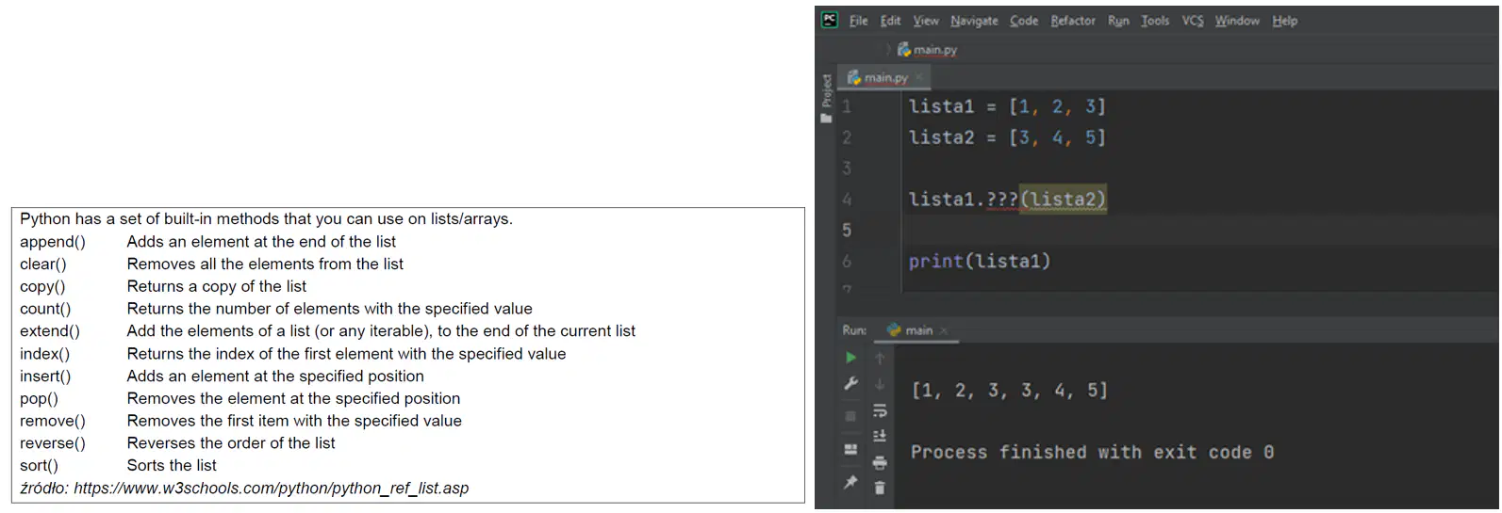This screenshot has width=1502, height=513.
Task: Click the Restore Layout icon
Action: point(850,450)
